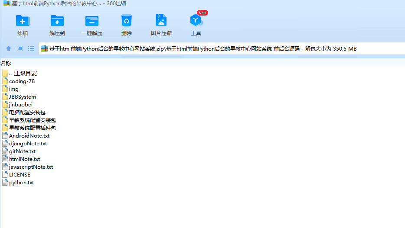The width and height of the screenshot is (405, 228).
Task: Click the 360压缩 app icon in title bar
Action: pyautogui.click(x=7, y=3)
